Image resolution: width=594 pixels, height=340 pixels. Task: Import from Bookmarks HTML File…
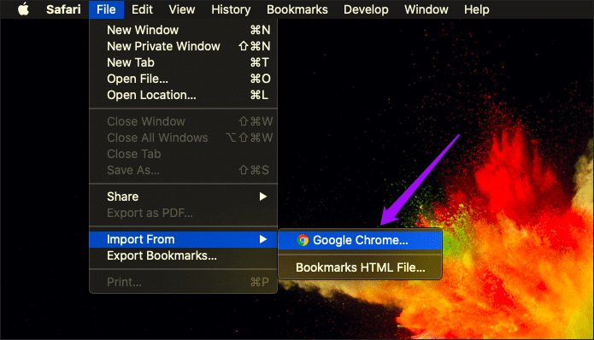(360, 267)
